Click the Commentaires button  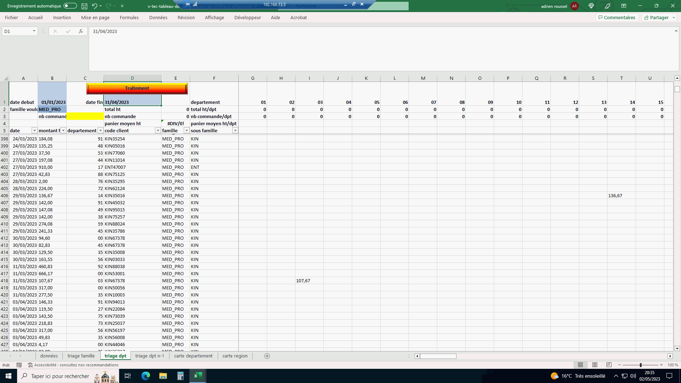click(617, 17)
